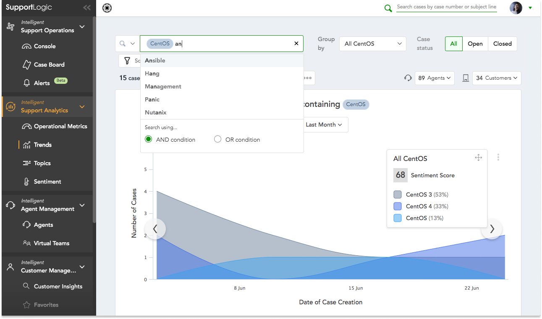Click the 68 Sentiment Score badge
542x319 pixels.
click(401, 175)
